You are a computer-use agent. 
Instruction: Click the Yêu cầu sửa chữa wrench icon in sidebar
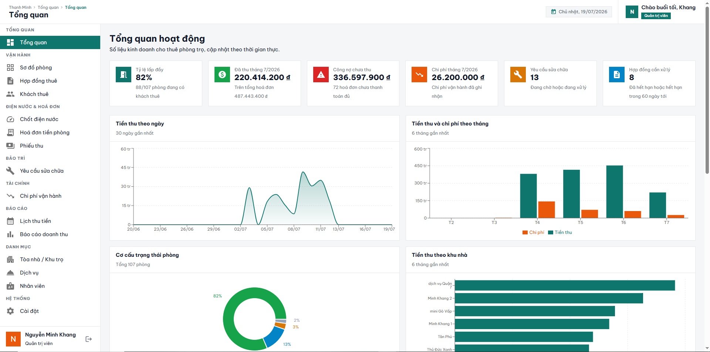point(10,171)
